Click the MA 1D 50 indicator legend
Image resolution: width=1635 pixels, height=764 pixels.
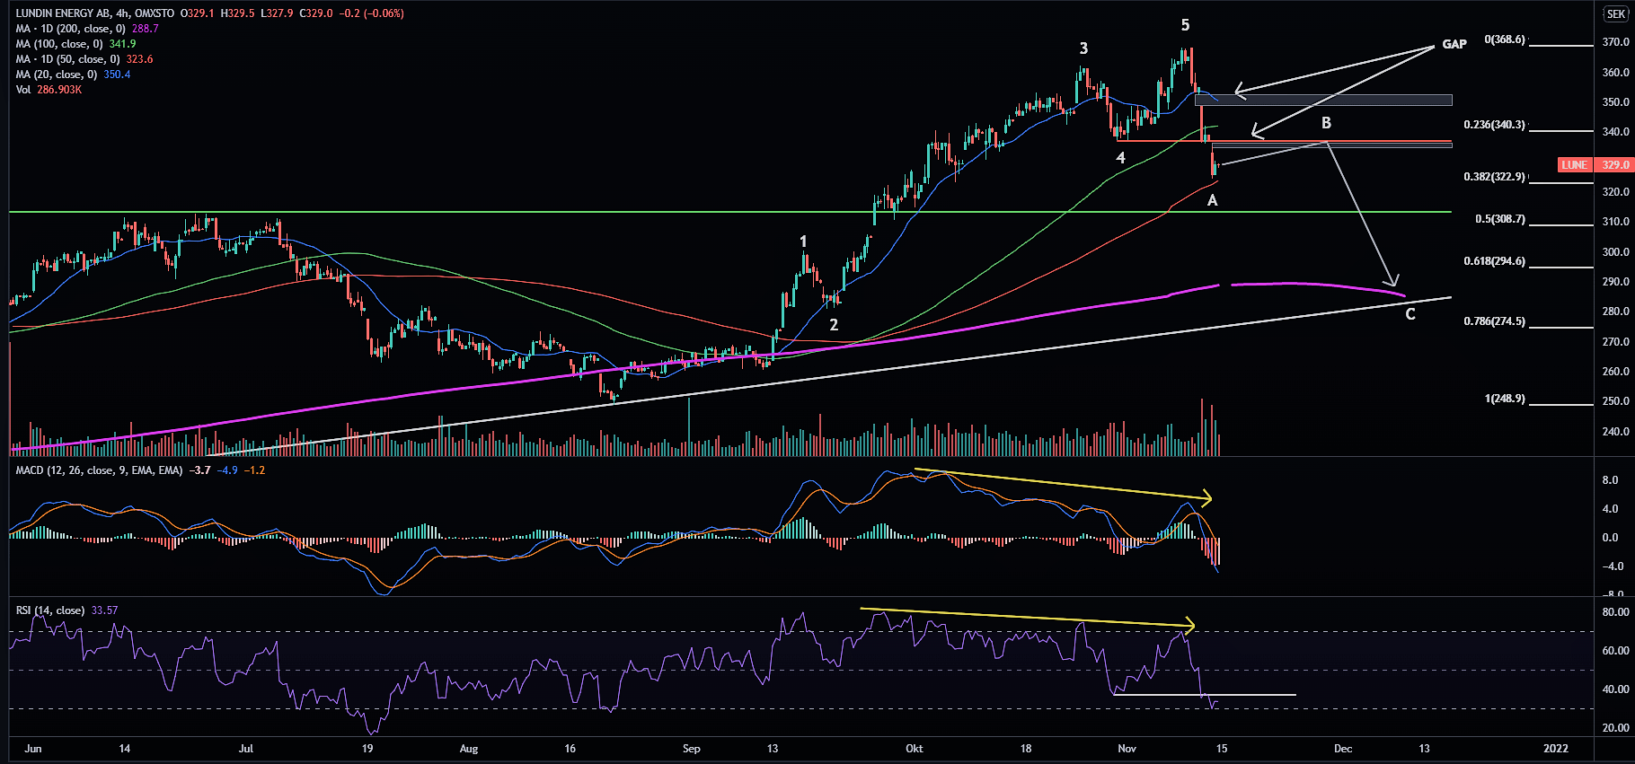[67, 59]
